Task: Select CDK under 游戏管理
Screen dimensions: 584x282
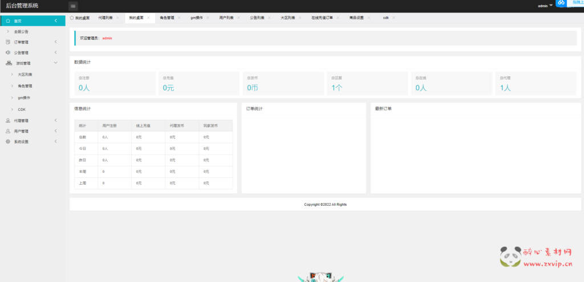Action: tap(22, 109)
